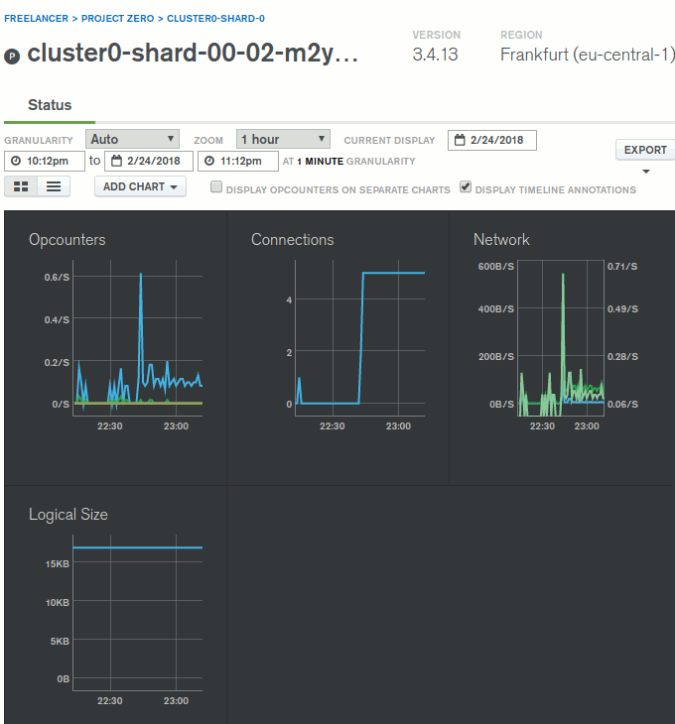
Task: Click calendar icon in end date field
Action: [116, 161]
